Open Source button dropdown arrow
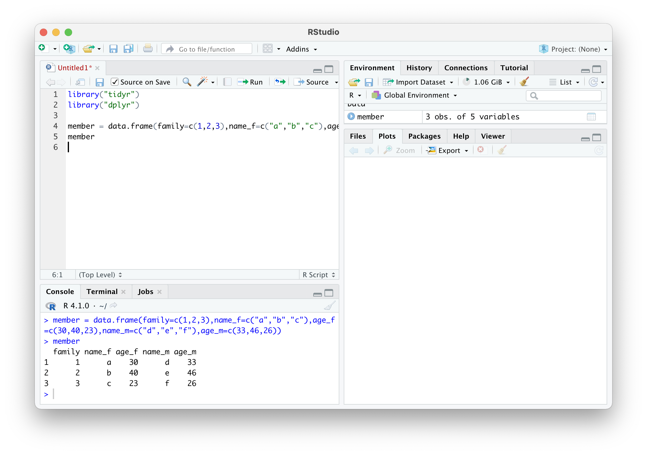This screenshot has width=647, height=455. 336,82
